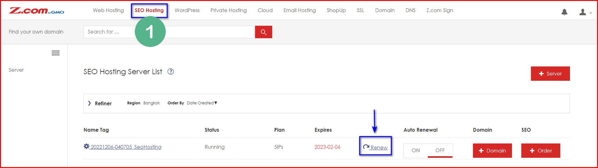Open Domain top navigation item

(385, 10)
